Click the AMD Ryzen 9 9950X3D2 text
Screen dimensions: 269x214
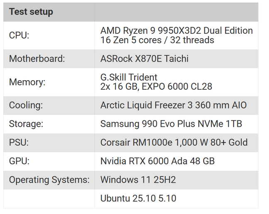click(176, 31)
